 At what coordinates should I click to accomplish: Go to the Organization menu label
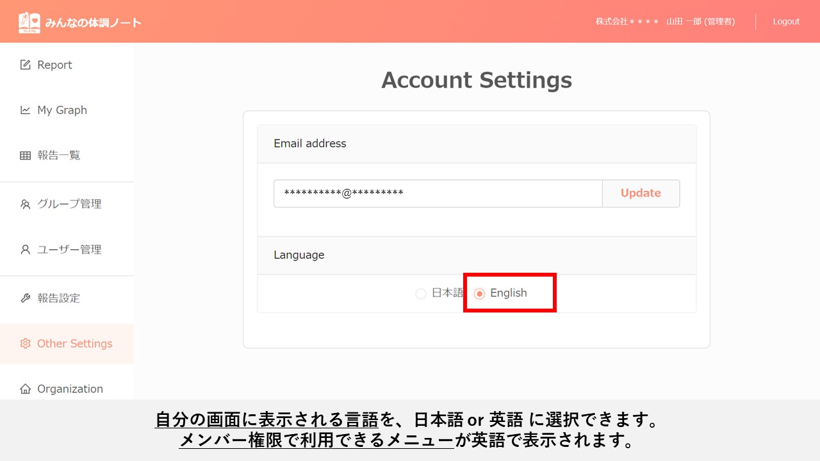[x=70, y=389]
